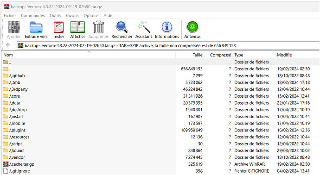Click the archive path address field
The image size is (320, 175).
(x=168, y=45)
